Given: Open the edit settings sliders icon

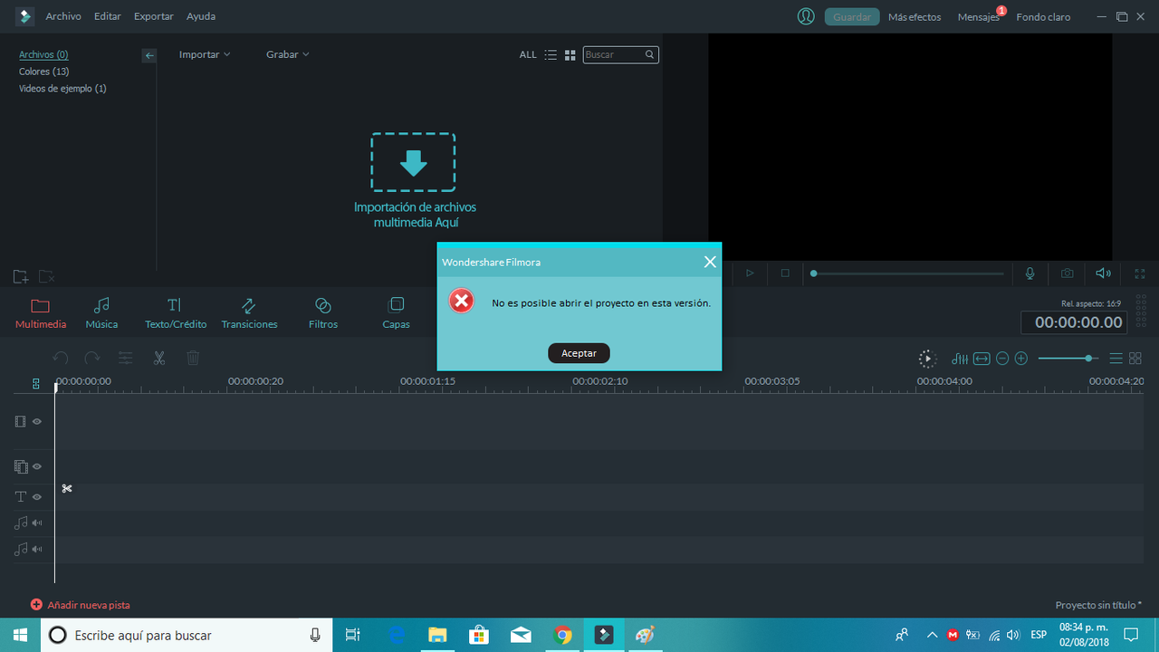Looking at the screenshot, I should [126, 359].
